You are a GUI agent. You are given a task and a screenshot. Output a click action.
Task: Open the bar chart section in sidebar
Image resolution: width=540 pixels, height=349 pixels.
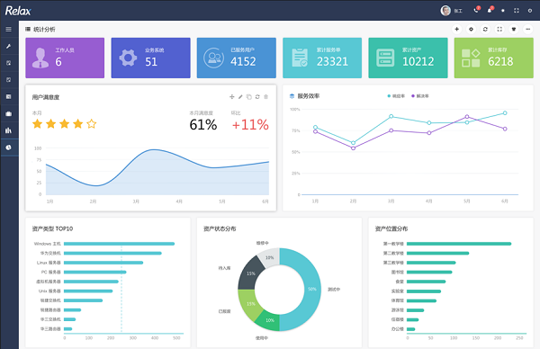click(9, 130)
